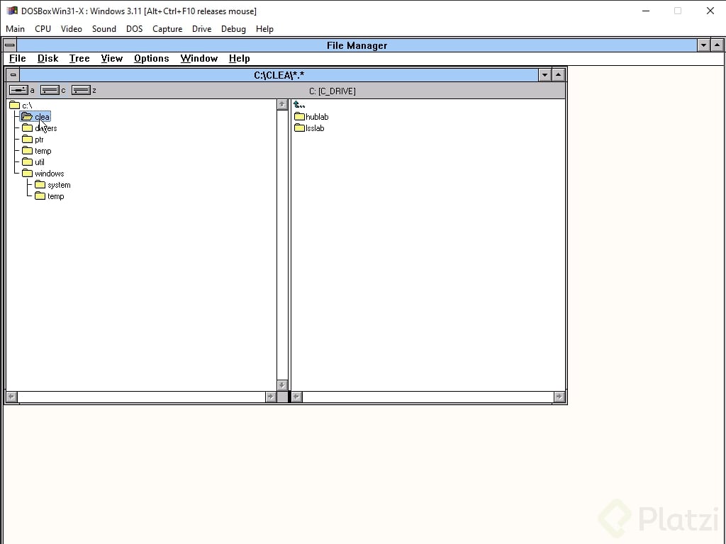Select the ptr folder in the tree
726x544 pixels.
click(33, 140)
